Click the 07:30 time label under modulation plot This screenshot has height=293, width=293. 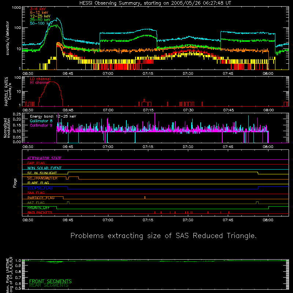point(188,147)
